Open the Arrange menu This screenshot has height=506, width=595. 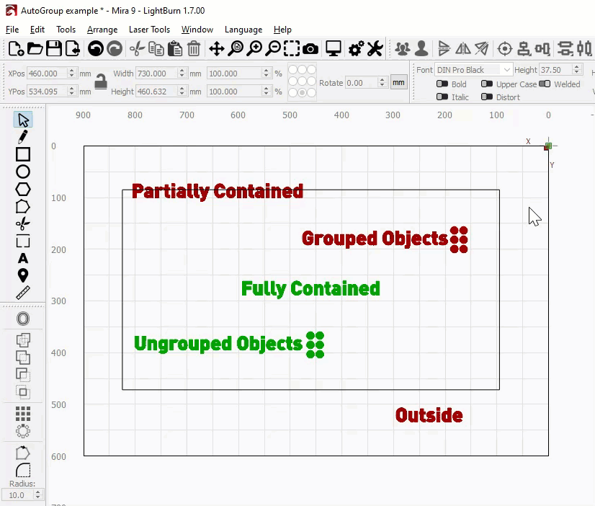click(102, 30)
